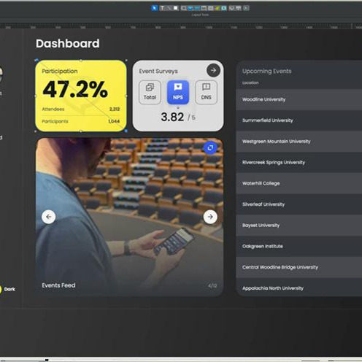Select the Rivercreek Springs University row
The image size is (362, 362).
(299, 162)
